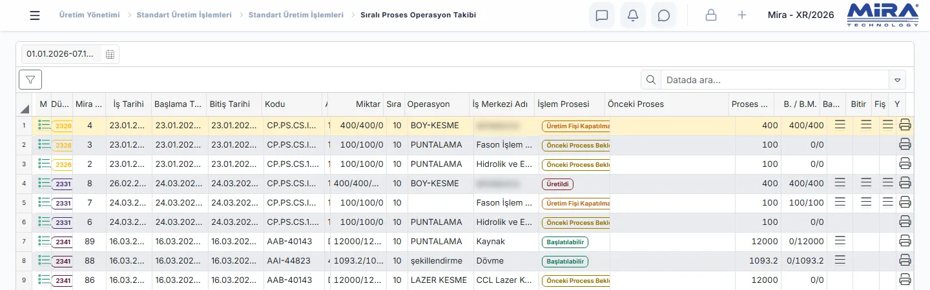This screenshot has width=930, height=290.
Task: Open first Standart Üretim İşlemleri breadcrumb
Action: pos(184,14)
